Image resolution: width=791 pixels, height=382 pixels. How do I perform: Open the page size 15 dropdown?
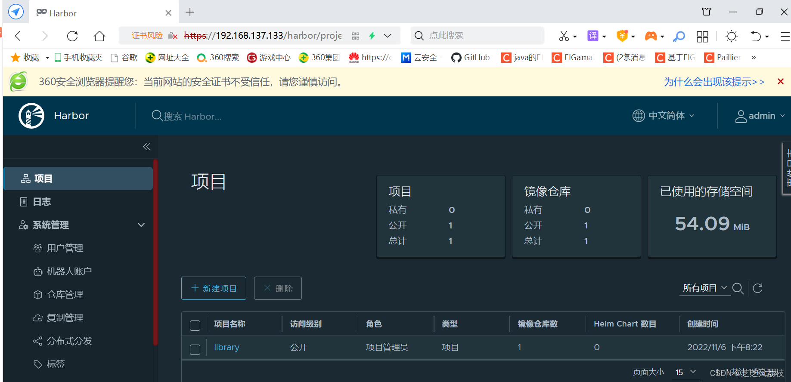pos(686,372)
